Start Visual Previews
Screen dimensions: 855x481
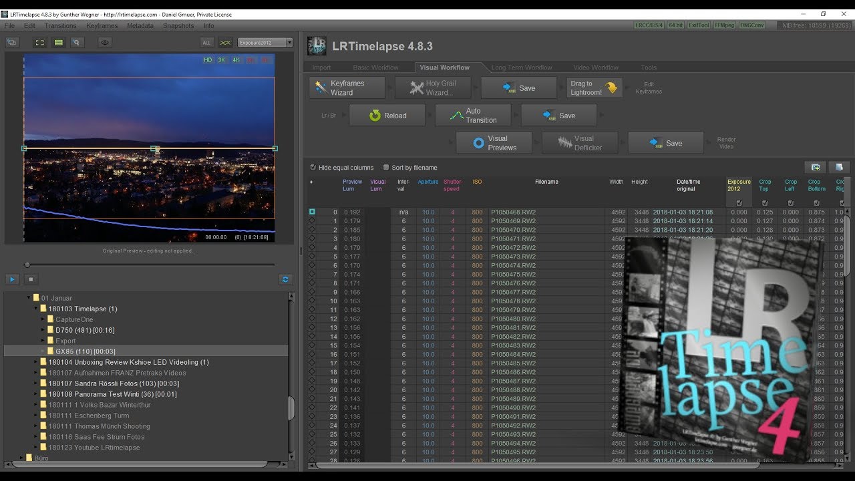[x=494, y=143]
